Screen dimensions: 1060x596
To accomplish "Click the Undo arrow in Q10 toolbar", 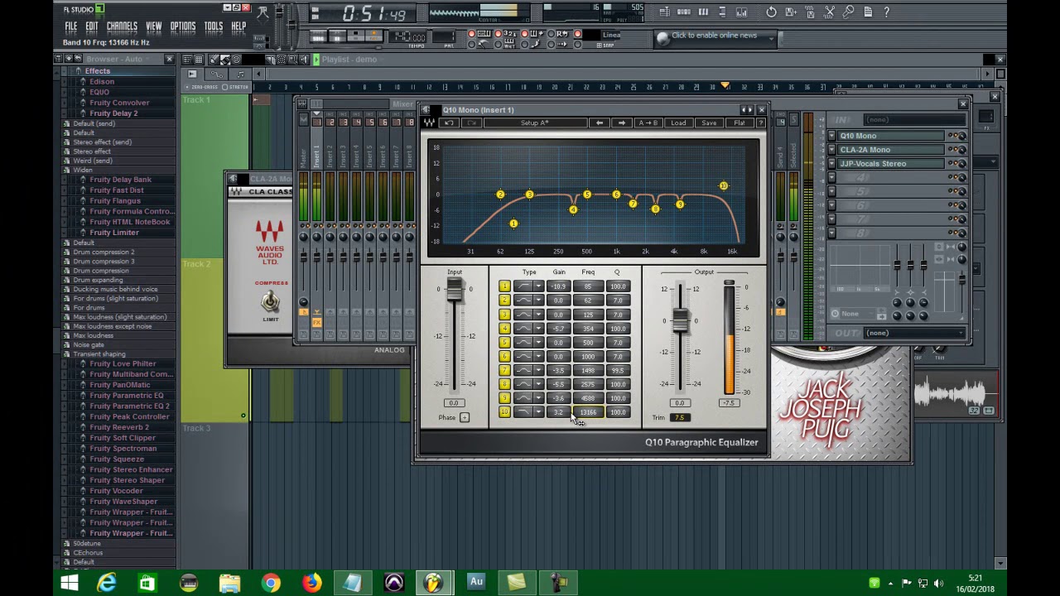I will click(449, 123).
